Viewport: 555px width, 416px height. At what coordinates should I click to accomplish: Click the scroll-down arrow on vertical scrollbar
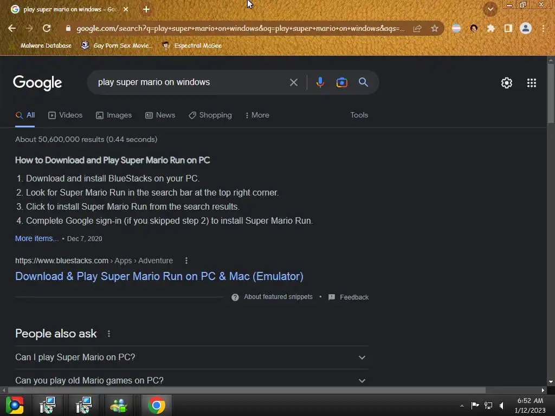(551, 382)
